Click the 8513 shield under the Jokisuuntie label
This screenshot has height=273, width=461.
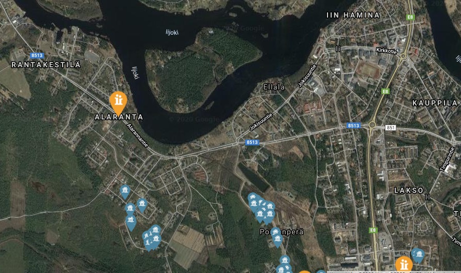click(252, 142)
